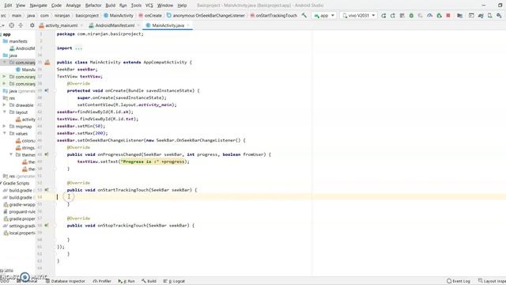Open the Tools menu

(x=136, y=6)
